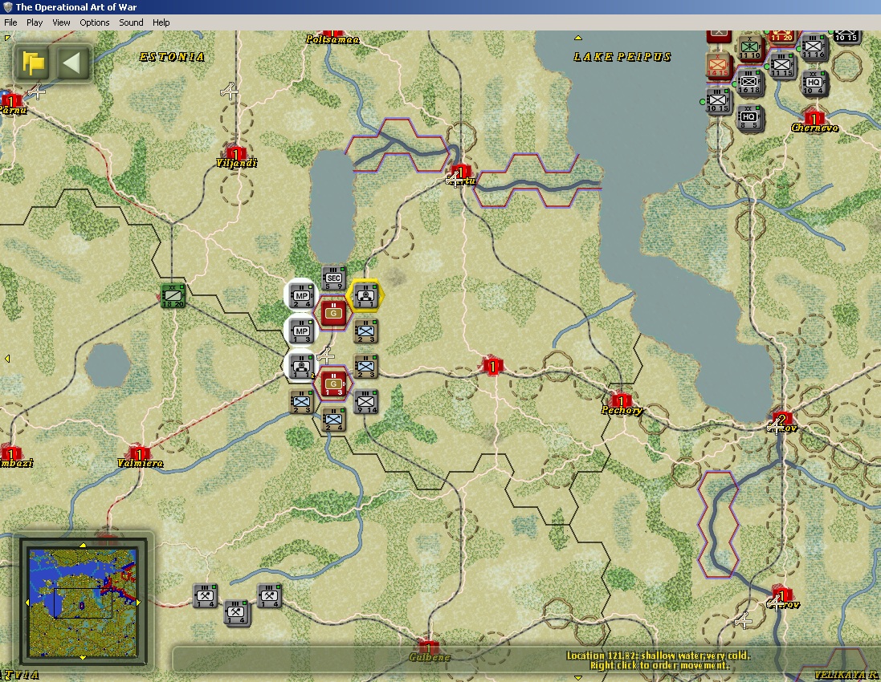Click the Chernevo objective marker
This screenshot has height=682, width=881.
(814, 119)
